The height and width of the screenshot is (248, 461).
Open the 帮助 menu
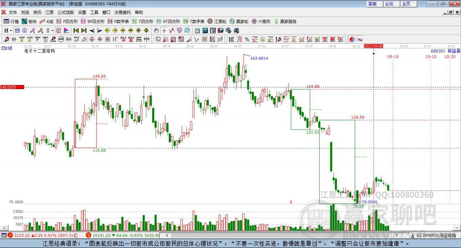point(139,12)
